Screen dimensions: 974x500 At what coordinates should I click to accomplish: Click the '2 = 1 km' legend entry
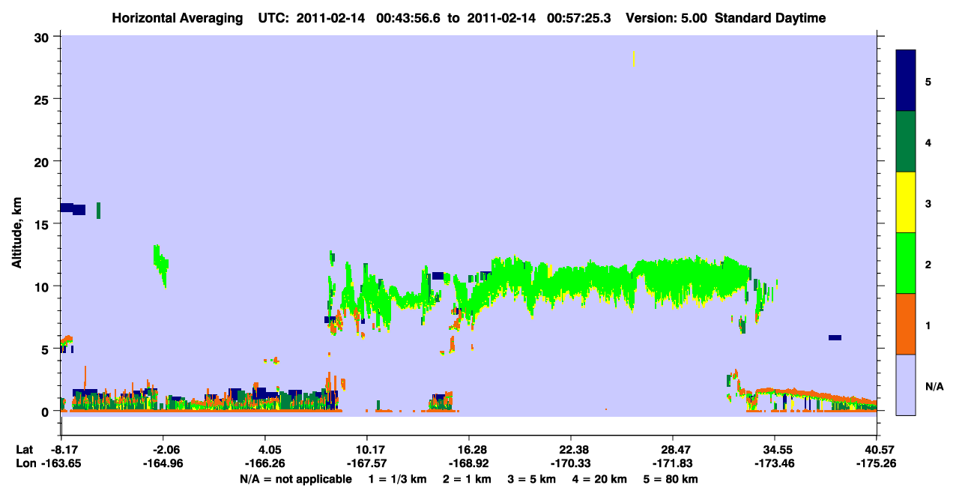pyautogui.click(x=466, y=479)
